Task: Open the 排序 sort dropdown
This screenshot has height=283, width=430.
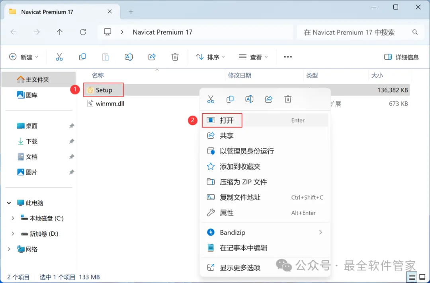Action: click(210, 57)
